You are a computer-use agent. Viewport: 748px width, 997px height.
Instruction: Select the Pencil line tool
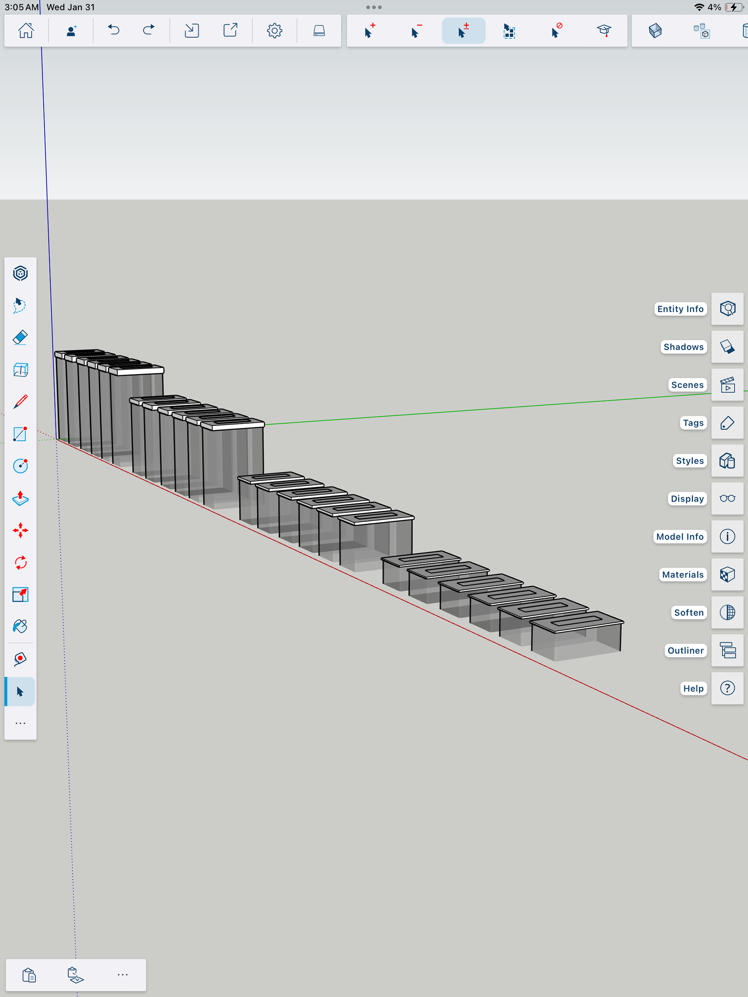pyautogui.click(x=20, y=401)
